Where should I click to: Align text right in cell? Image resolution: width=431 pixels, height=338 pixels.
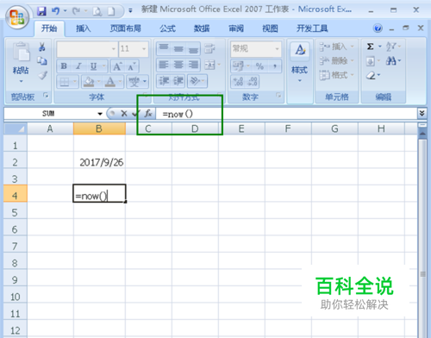[193, 66]
